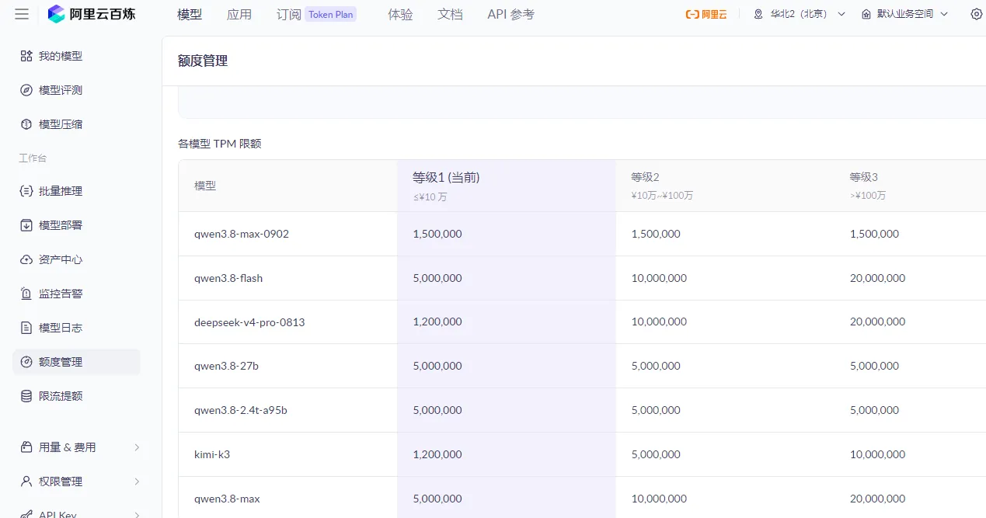Image resolution: width=986 pixels, height=518 pixels.
Task: Open the settings gear icon
Action: pos(977,14)
